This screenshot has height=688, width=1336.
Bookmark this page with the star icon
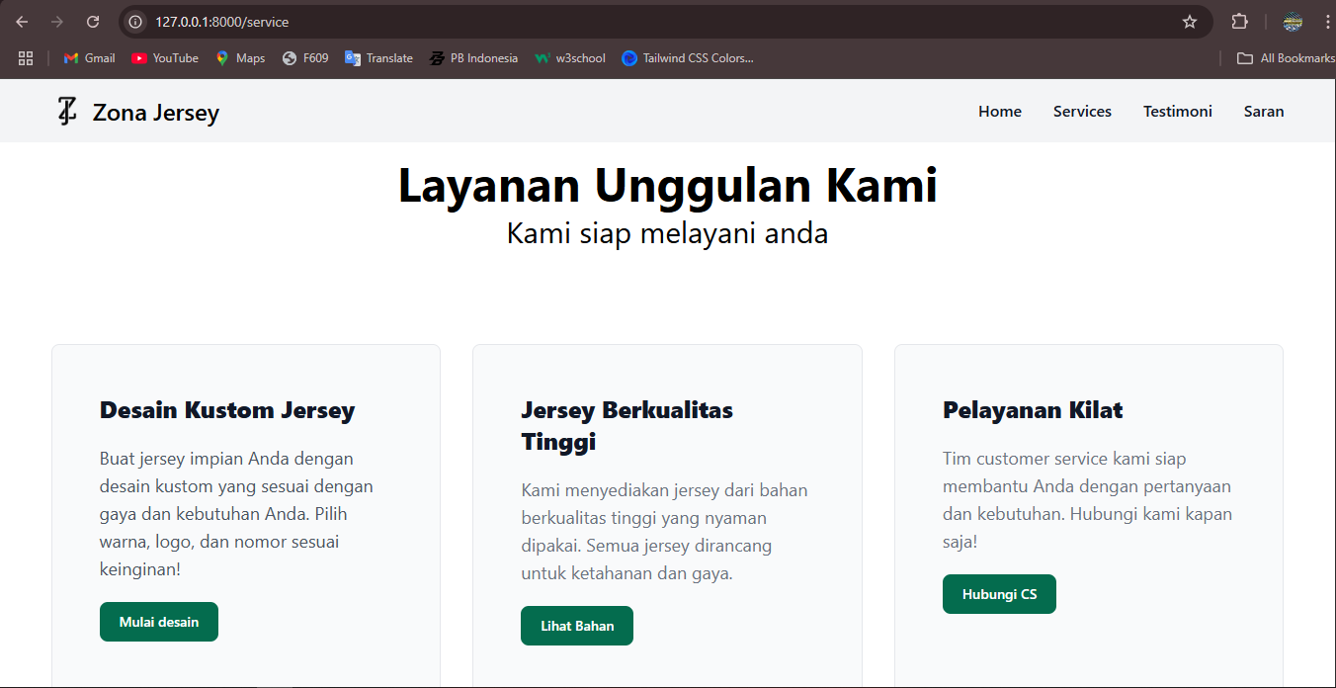pyautogui.click(x=1190, y=22)
